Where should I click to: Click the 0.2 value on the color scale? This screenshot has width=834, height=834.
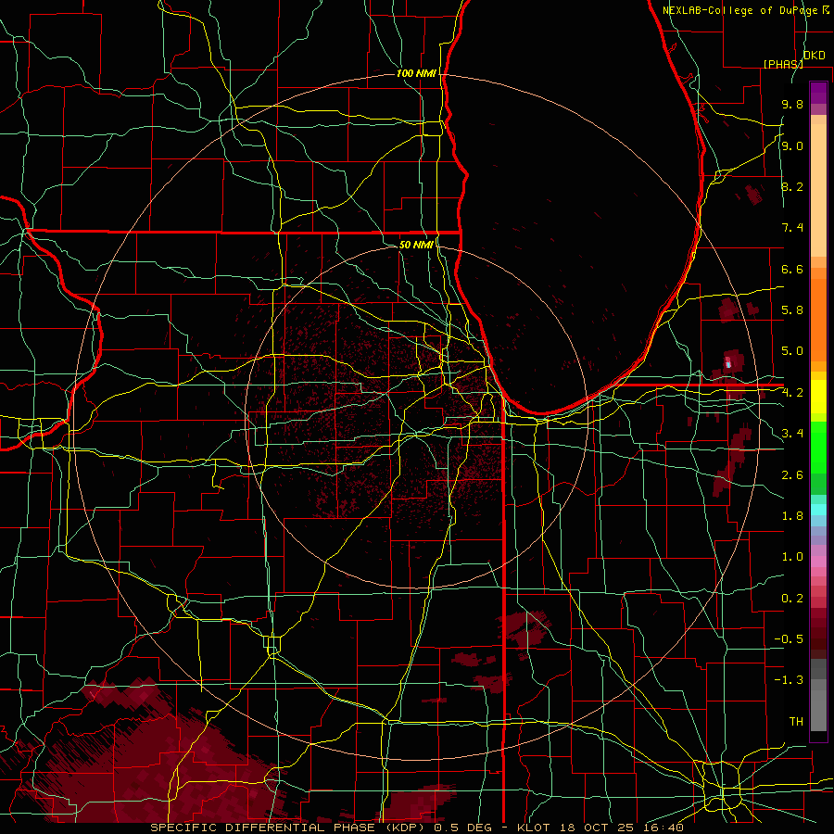click(x=792, y=599)
